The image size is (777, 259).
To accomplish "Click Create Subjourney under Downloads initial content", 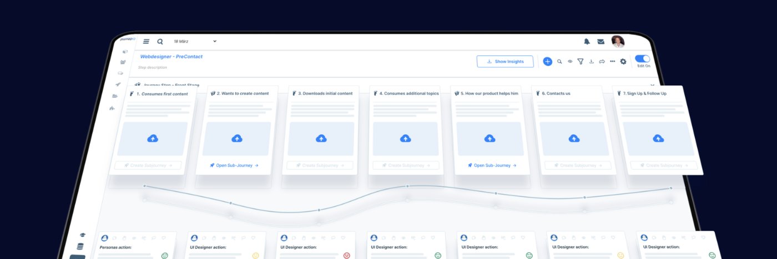I will tap(320, 165).
